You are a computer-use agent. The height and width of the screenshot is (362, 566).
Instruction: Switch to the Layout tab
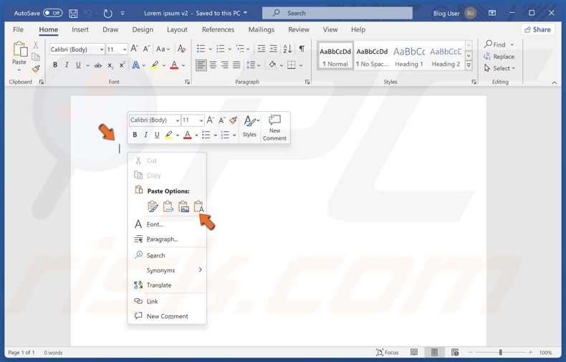[177, 29]
